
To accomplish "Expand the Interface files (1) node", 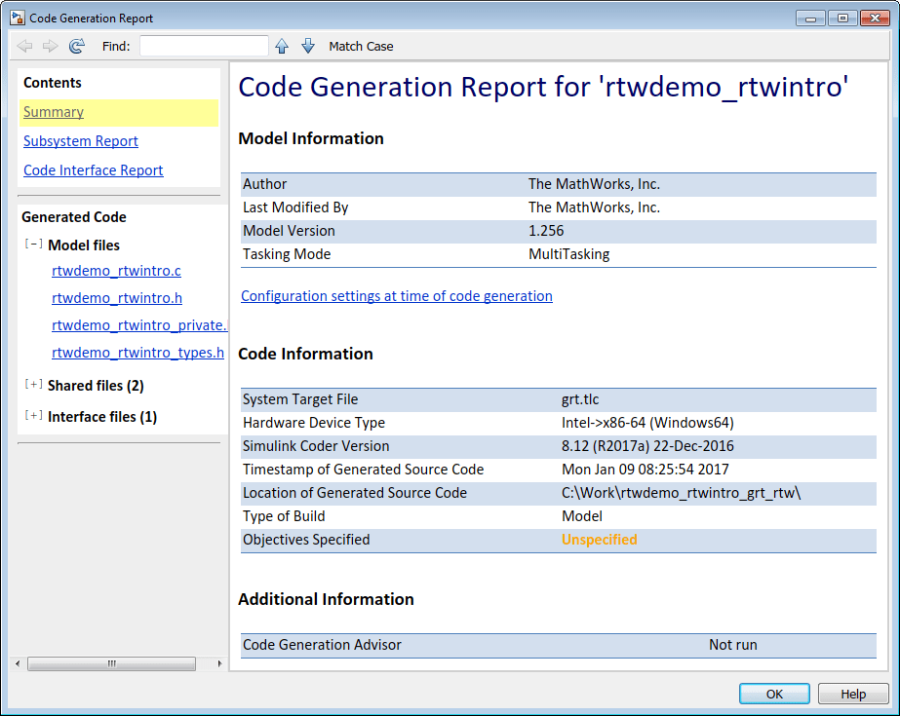I will (x=33, y=416).
